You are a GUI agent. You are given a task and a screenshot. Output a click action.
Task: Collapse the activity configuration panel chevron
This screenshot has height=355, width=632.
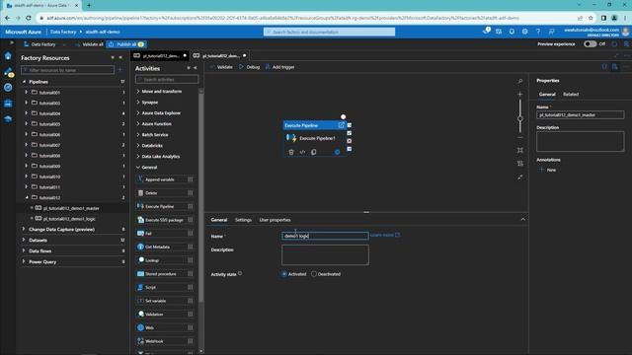point(522,219)
